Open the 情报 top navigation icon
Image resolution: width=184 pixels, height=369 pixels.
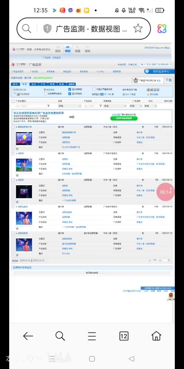pyautogui.click(x=68, y=49)
